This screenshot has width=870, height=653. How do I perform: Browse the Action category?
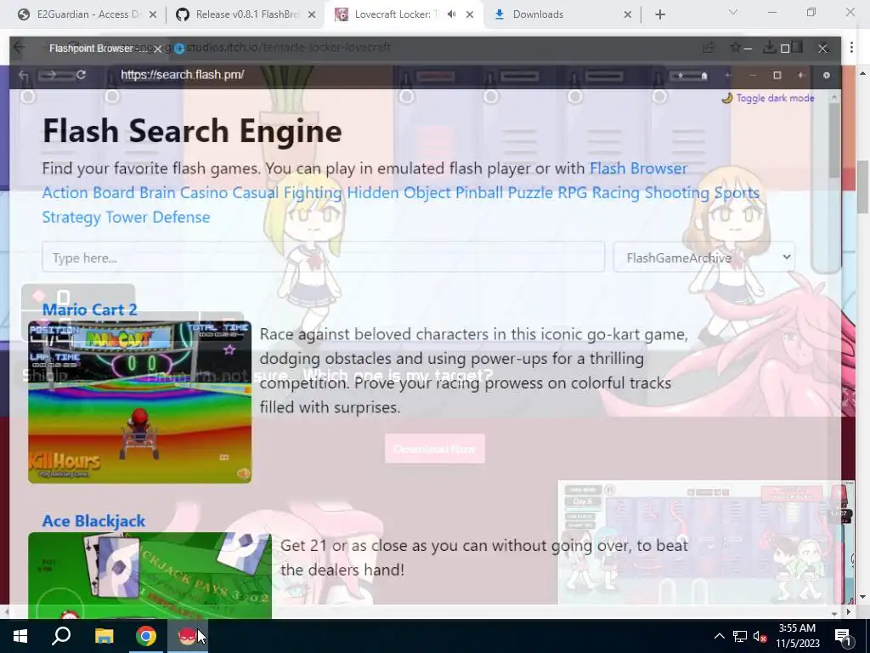pos(65,193)
